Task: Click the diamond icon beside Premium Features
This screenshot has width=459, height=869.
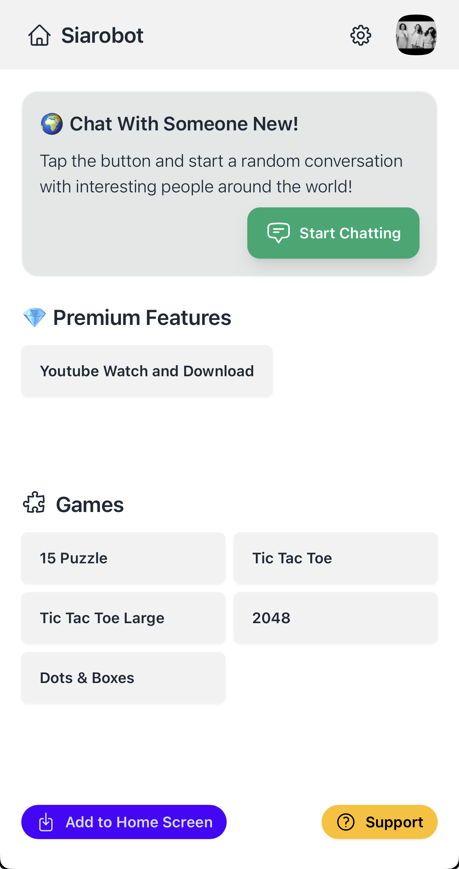Action: pyautogui.click(x=35, y=317)
